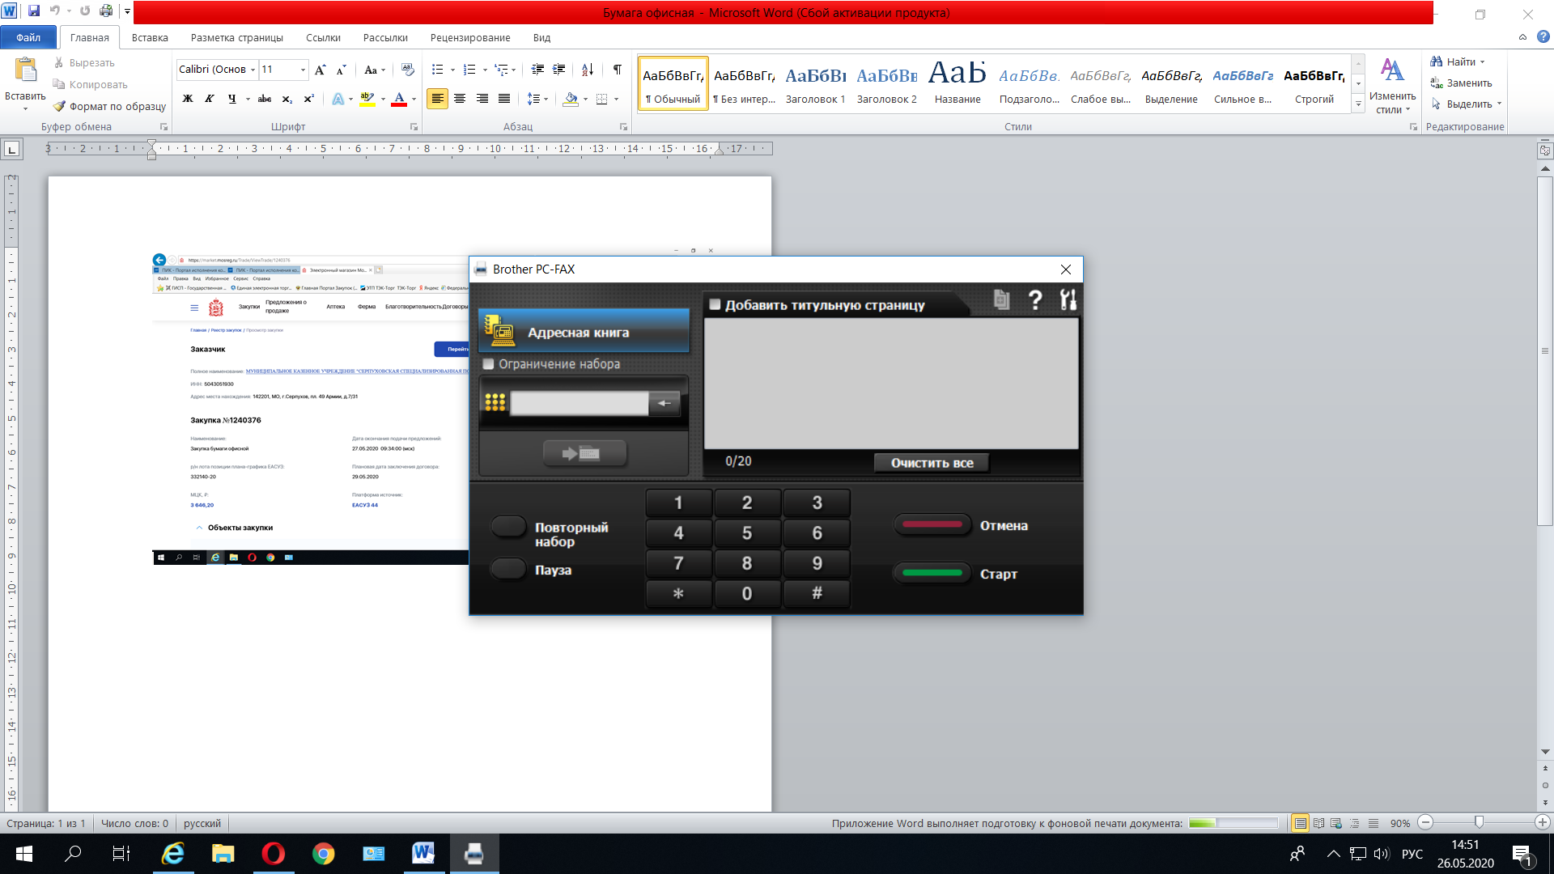Click digit 5 on fax keypad
1554x874 pixels.
pyautogui.click(x=747, y=533)
